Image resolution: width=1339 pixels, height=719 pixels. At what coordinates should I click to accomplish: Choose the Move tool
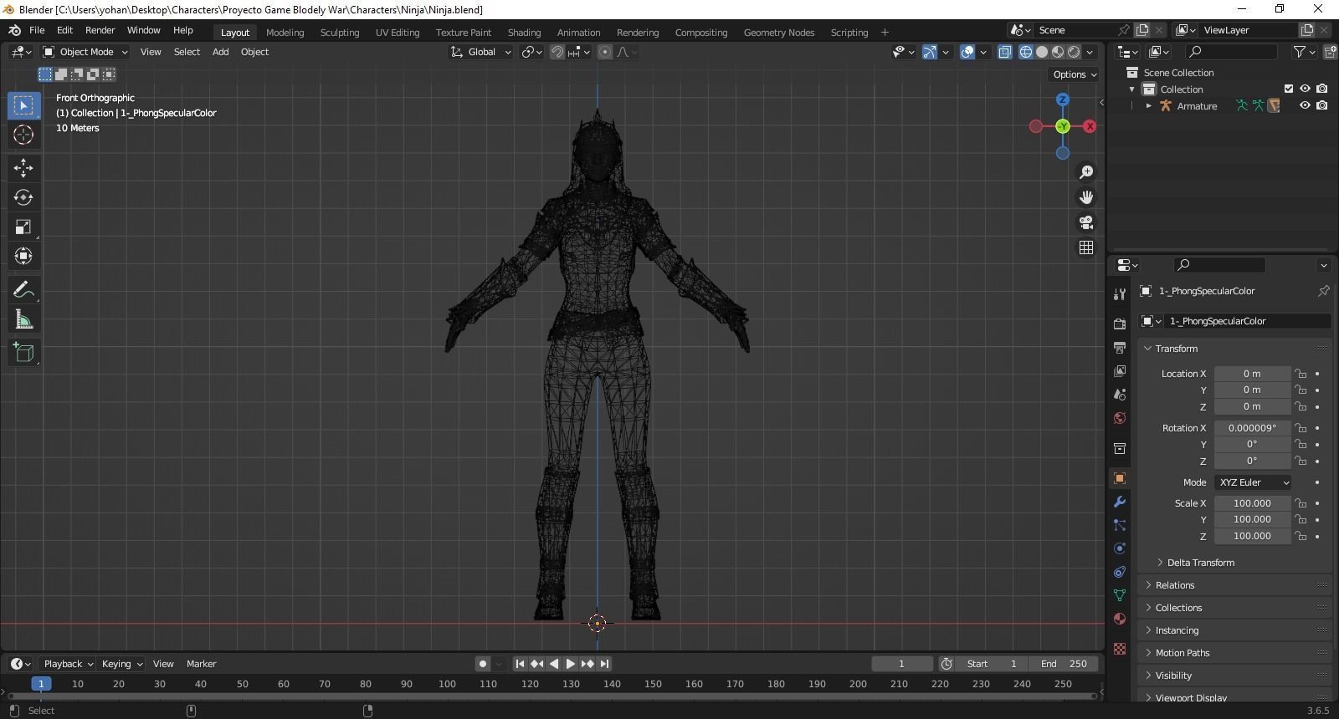(x=23, y=168)
